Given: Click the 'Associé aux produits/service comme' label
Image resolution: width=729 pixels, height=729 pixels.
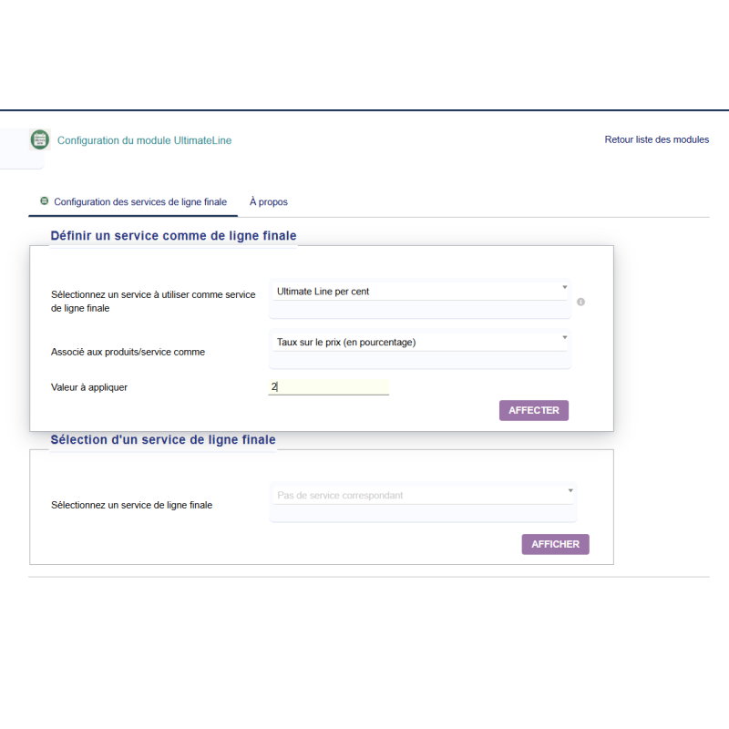Looking at the screenshot, I should 128,352.
